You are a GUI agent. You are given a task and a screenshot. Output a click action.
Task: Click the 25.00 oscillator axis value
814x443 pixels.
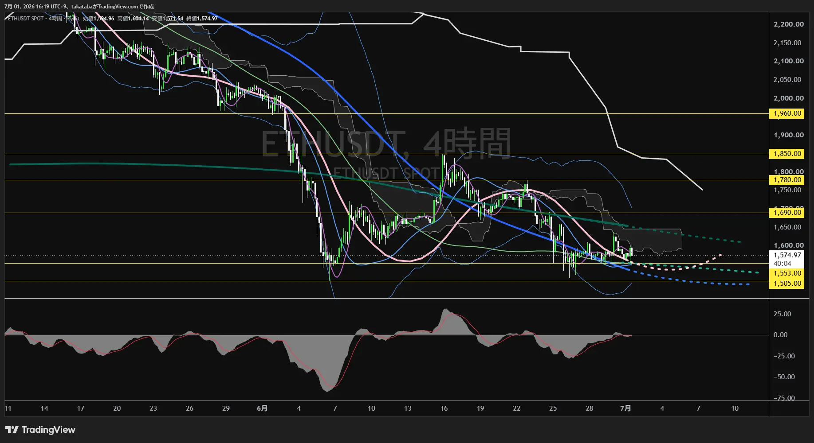[782, 314]
